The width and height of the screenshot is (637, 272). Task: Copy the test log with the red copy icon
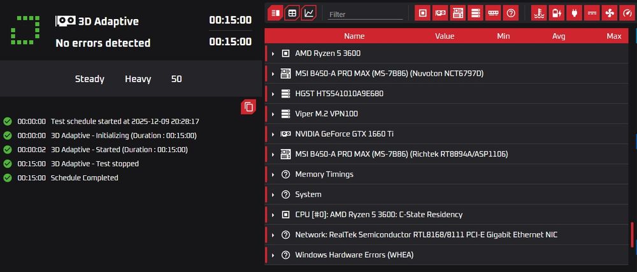click(x=248, y=107)
